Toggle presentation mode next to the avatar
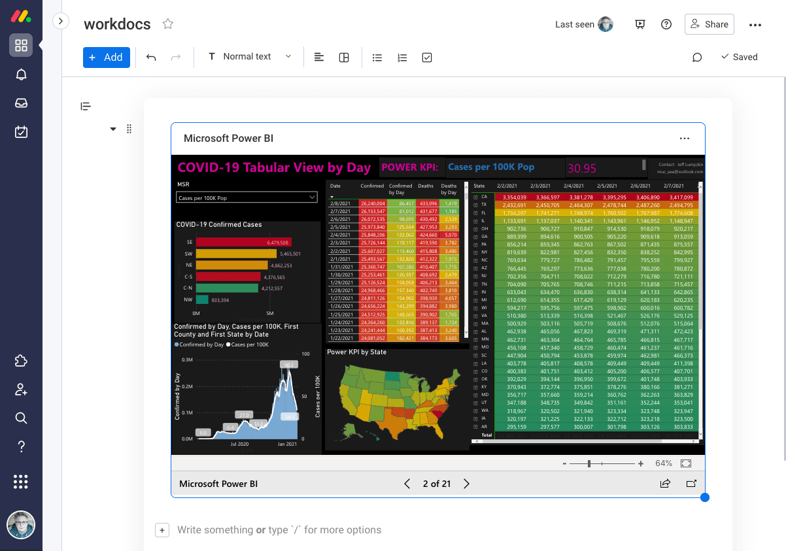 [x=640, y=24]
